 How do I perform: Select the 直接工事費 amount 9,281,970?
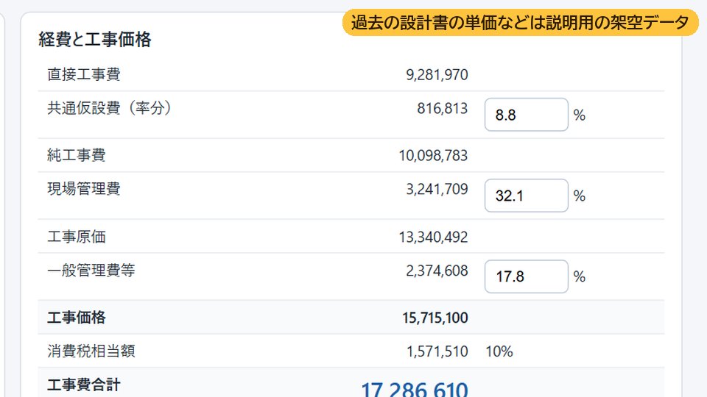437,75
